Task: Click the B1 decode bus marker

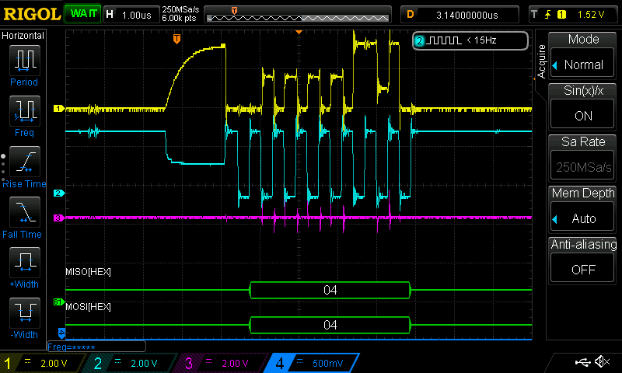Action: point(59,302)
